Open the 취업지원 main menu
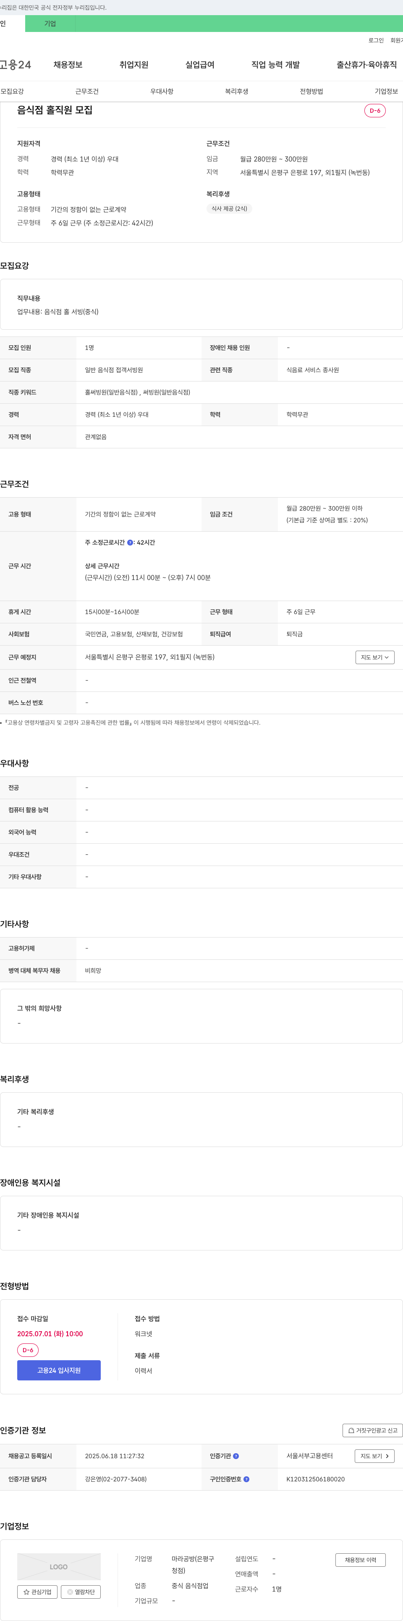The image size is (403, 1621). pos(134,65)
